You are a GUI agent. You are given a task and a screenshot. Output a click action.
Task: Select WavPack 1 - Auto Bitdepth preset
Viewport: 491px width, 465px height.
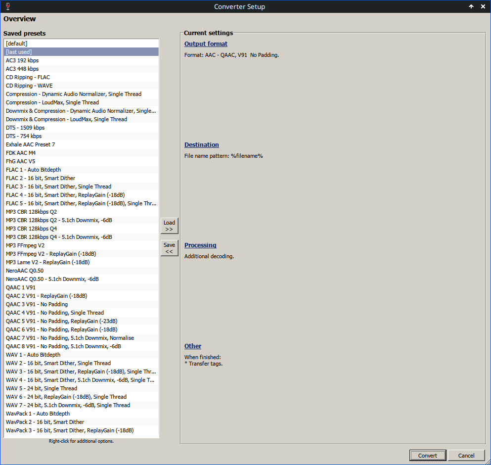coord(81,414)
